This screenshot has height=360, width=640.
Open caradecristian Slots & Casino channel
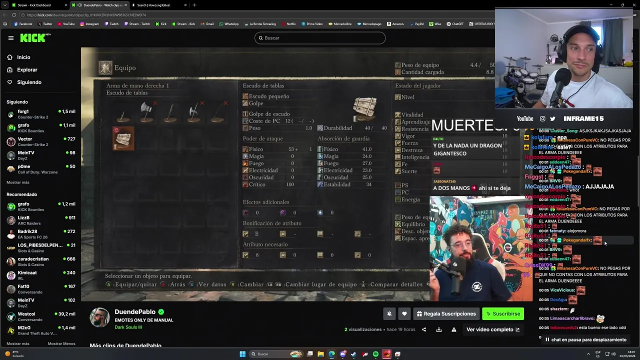pos(40,262)
